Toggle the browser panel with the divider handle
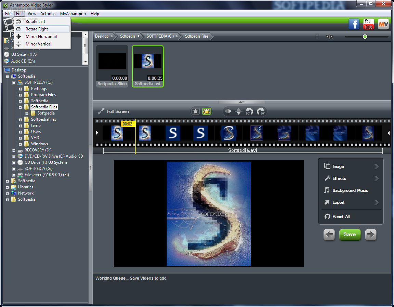 click(x=242, y=102)
